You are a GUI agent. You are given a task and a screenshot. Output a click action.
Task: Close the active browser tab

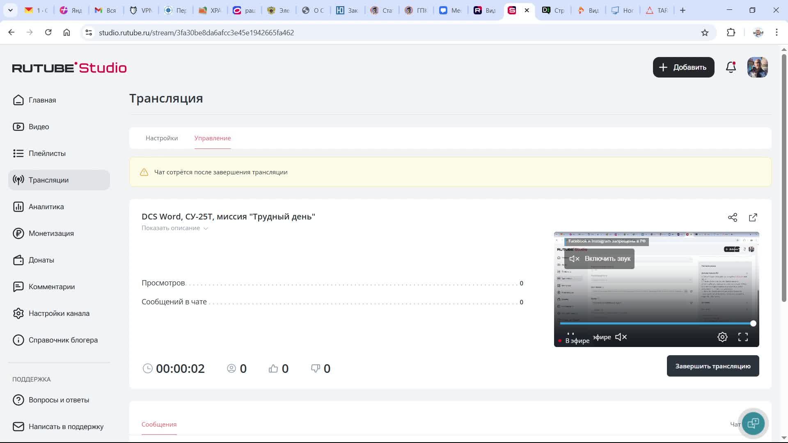pos(527,10)
